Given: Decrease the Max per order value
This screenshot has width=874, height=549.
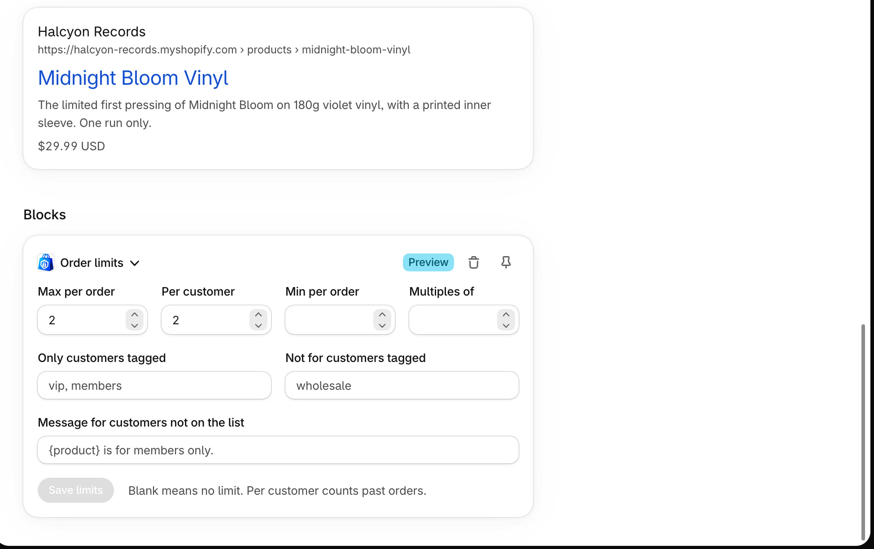Looking at the screenshot, I should click(x=135, y=326).
